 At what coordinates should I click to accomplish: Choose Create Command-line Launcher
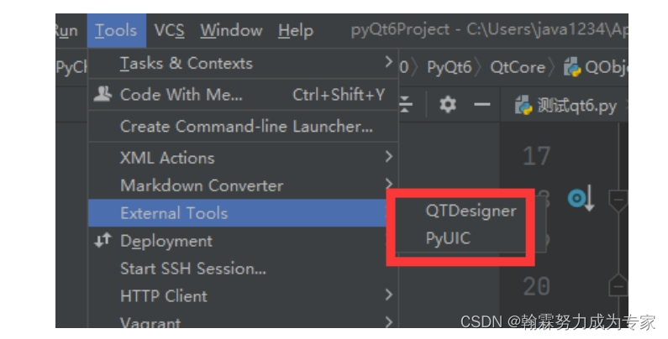click(244, 127)
